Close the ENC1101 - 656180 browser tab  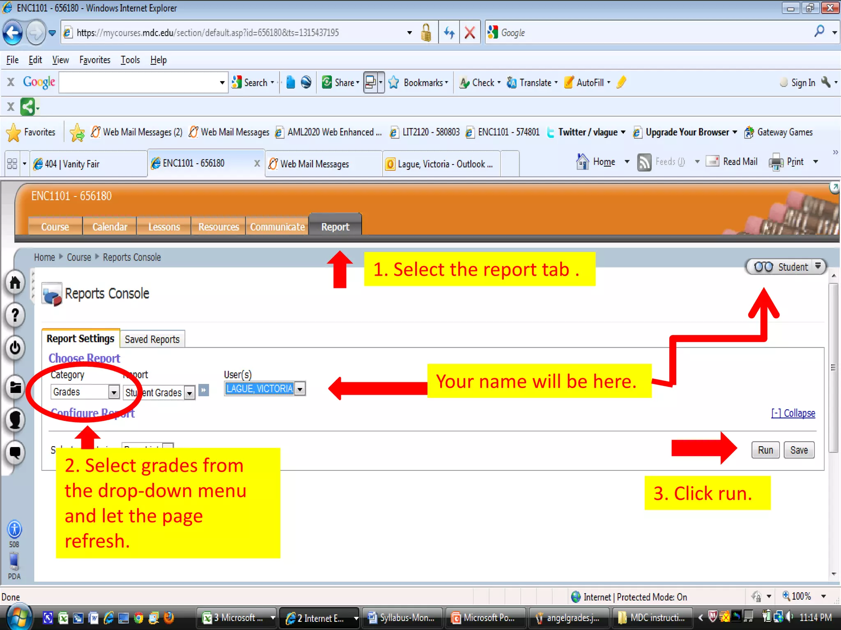pyautogui.click(x=257, y=163)
